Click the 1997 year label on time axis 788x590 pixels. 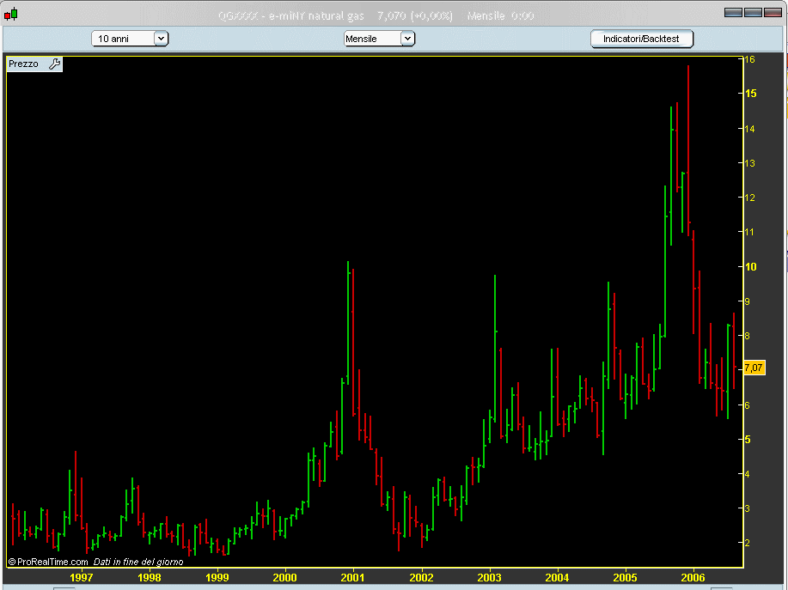point(82,577)
